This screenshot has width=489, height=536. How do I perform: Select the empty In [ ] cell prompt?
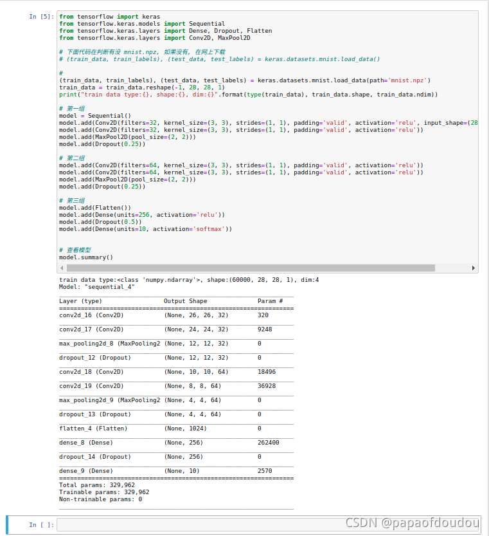tap(41, 524)
